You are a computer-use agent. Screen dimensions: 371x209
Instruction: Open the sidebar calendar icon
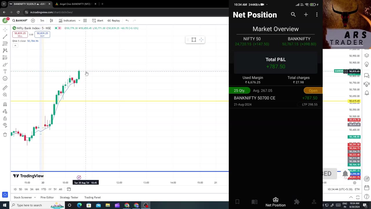coord(367,188)
